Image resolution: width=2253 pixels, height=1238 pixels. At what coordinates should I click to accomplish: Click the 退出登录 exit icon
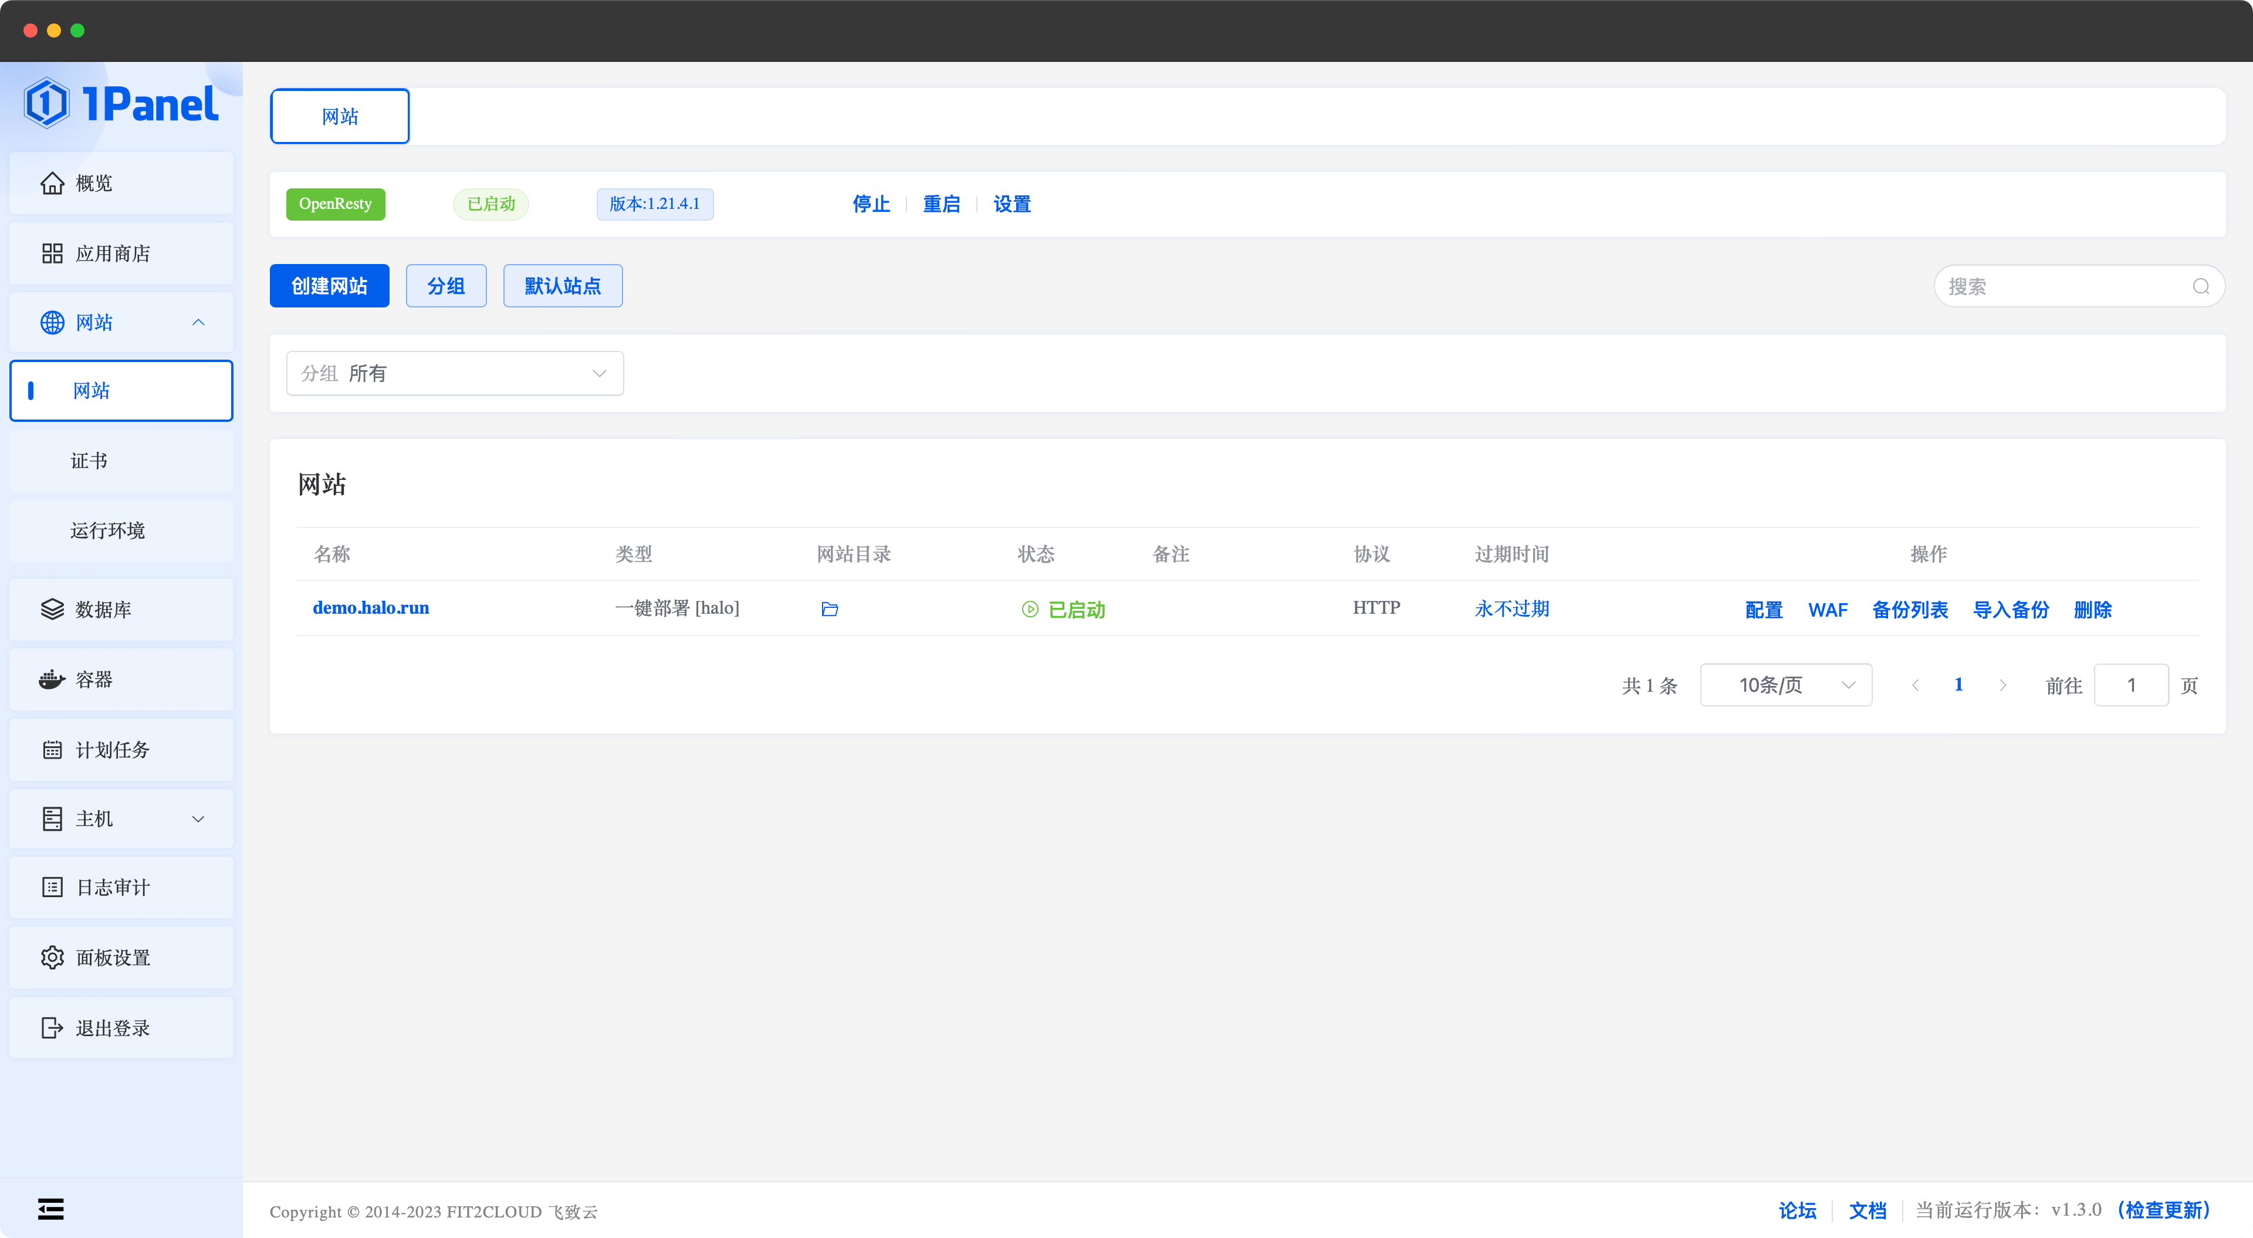(x=52, y=1027)
